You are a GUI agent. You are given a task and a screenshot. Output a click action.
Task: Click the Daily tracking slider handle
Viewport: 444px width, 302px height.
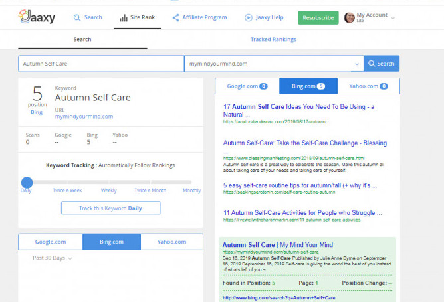pos(27,183)
